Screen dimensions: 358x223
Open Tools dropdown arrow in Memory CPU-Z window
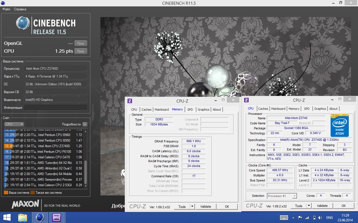click(192, 207)
